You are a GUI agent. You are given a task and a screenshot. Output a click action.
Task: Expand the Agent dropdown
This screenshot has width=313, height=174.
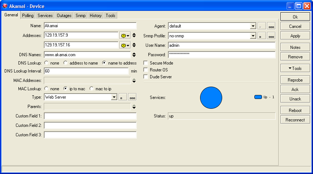click(x=253, y=26)
